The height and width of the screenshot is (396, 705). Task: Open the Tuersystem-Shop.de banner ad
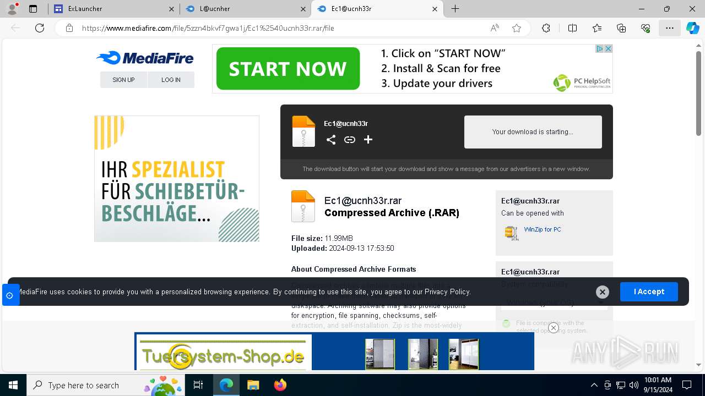(334, 352)
